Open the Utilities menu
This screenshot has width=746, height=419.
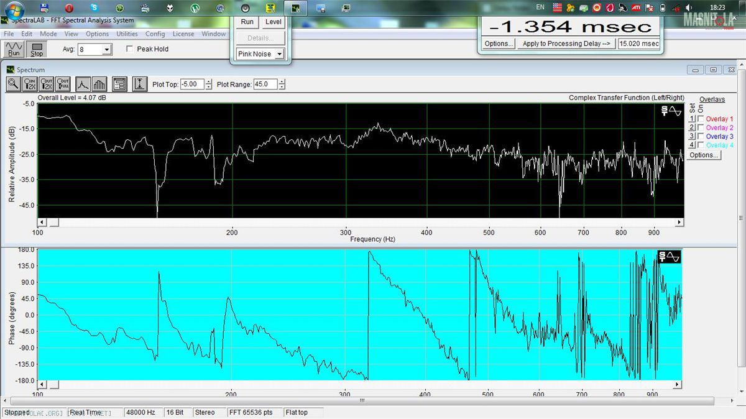point(127,34)
